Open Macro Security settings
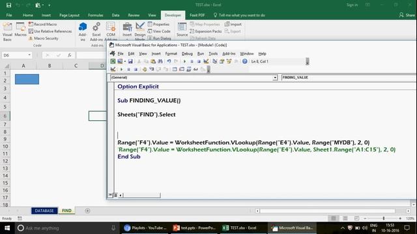The width and height of the screenshot is (417, 234). coord(44,38)
